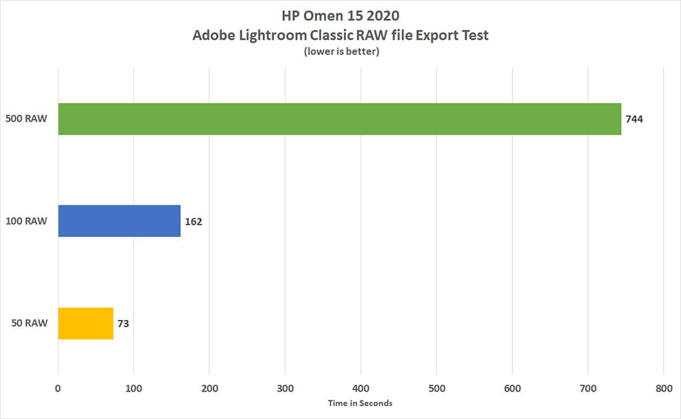Select the '744' data label
681x419 pixels.
634,120
